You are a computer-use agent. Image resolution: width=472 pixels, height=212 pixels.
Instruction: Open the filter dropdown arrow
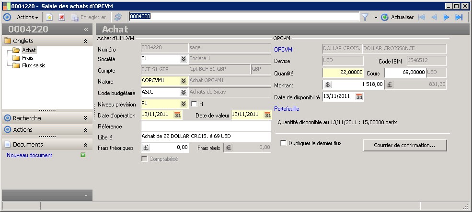[376, 18]
